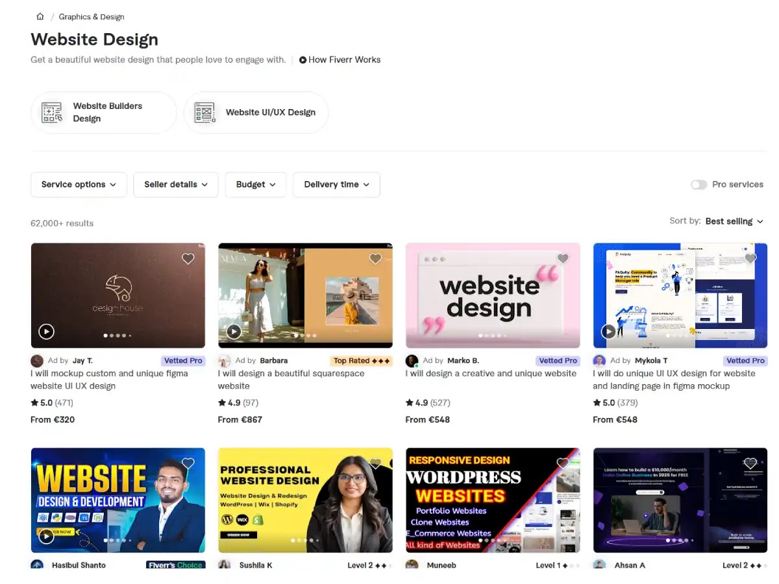779x584 pixels.
Task: Play video on Barbara's squarespace gig
Action: click(x=234, y=332)
